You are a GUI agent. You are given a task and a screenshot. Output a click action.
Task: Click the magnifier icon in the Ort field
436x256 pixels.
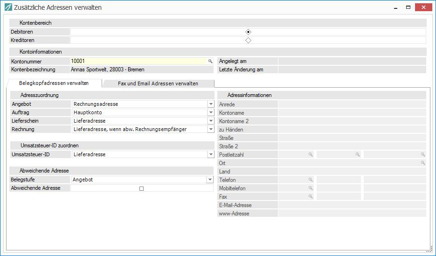click(x=423, y=163)
